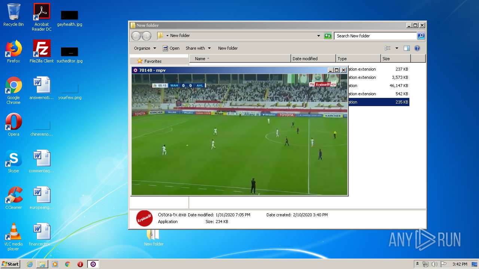Open Opera from the taskbar
Screen dimensions: 479x269
(80, 264)
